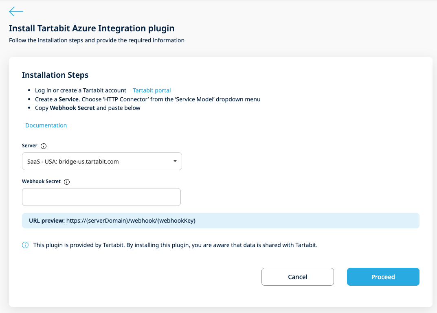Click the Cancel button
437x313 pixels.
(297, 277)
